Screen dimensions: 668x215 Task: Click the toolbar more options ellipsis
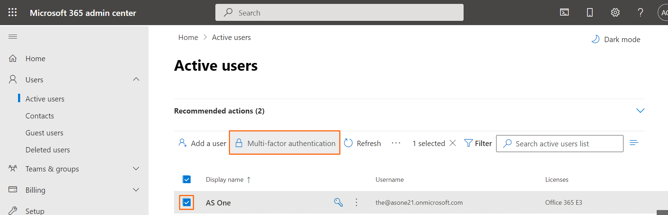coord(396,143)
